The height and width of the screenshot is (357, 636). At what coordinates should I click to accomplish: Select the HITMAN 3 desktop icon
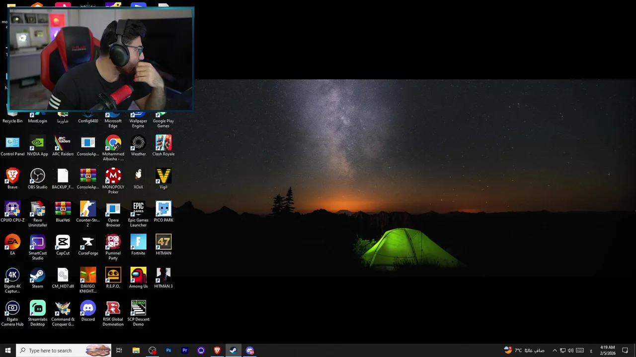point(163,278)
